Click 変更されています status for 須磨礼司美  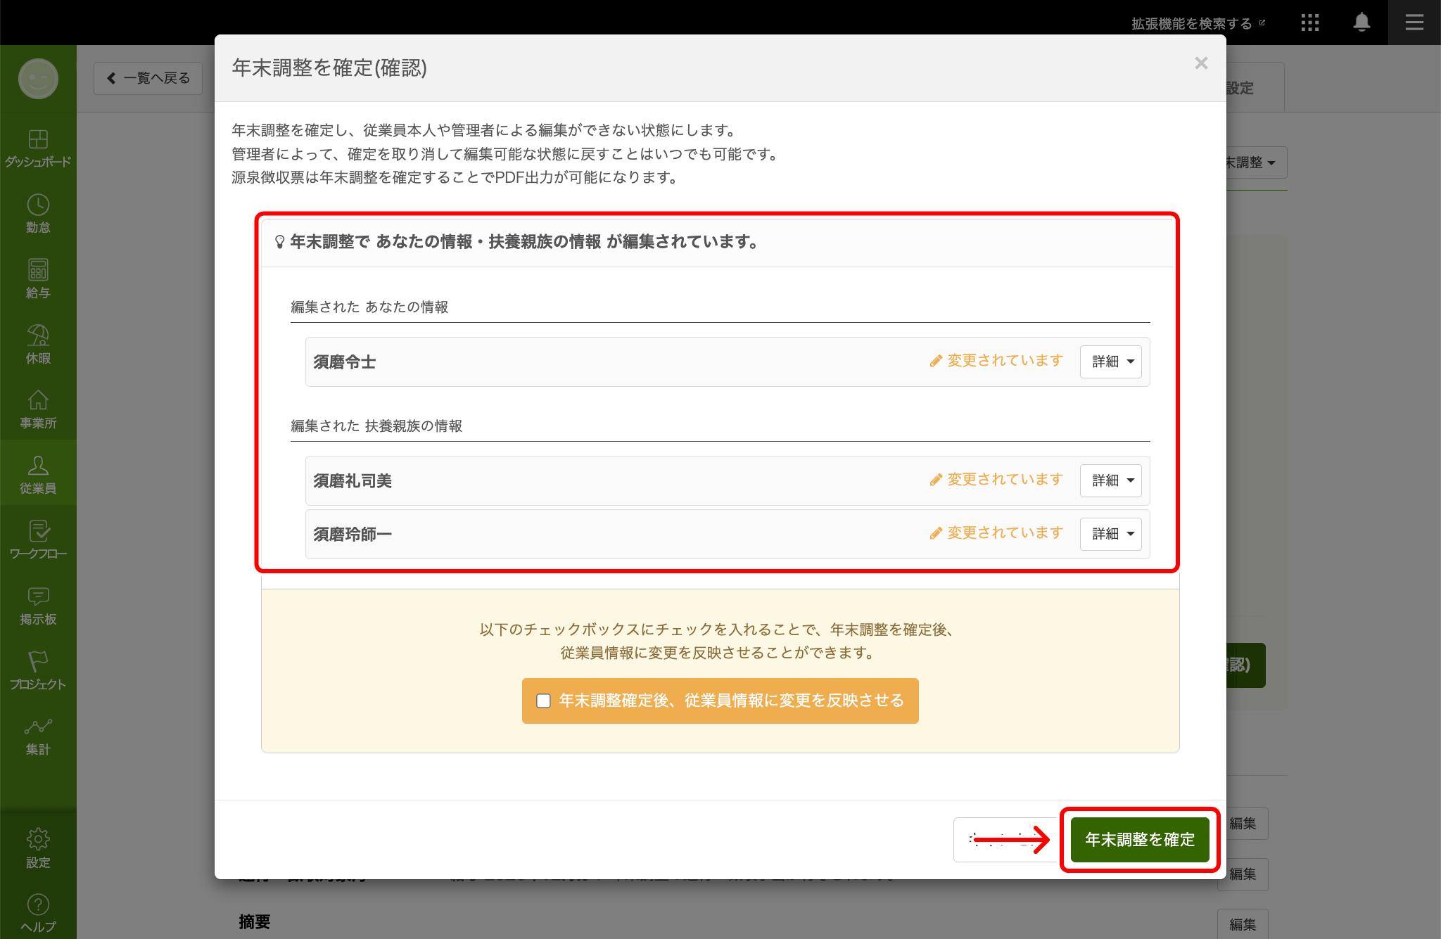pos(996,480)
